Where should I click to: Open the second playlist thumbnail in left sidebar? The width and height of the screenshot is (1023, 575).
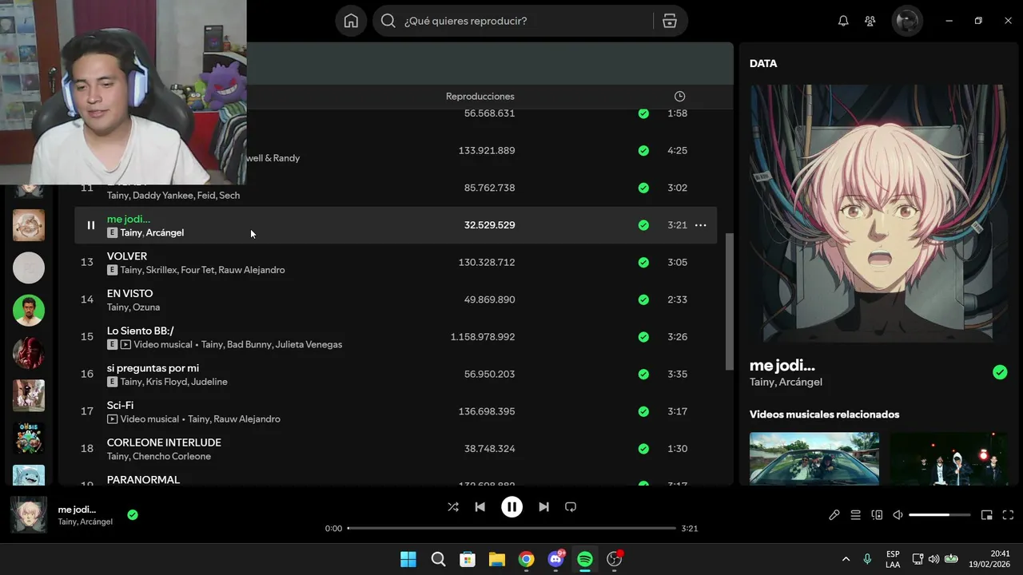(29, 225)
